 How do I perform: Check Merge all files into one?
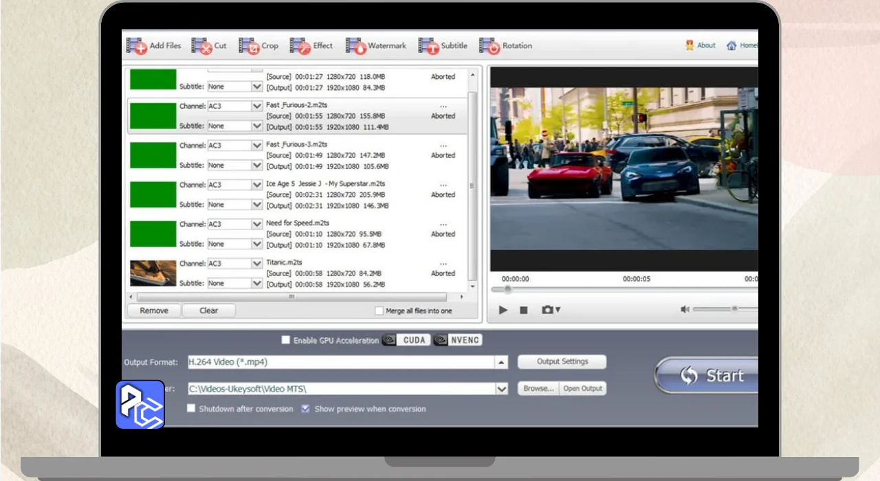pos(379,311)
